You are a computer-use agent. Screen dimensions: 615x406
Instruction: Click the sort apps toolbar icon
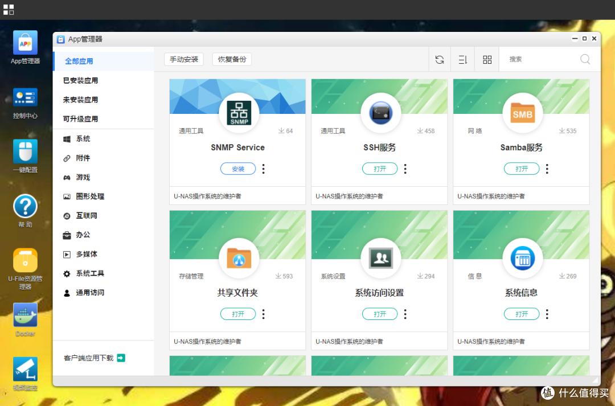click(x=462, y=59)
